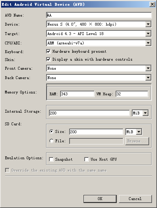The image size is (157, 208).
Task: Open the SD Card MiB unit dropdown
Action: [x=139, y=132]
